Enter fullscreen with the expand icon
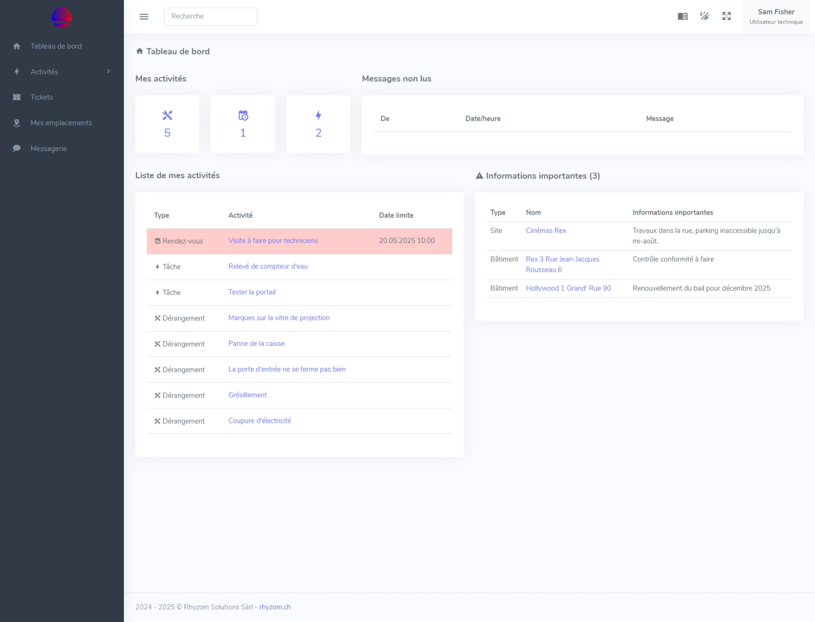Screen dimensions: 815x622 [727, 16]
